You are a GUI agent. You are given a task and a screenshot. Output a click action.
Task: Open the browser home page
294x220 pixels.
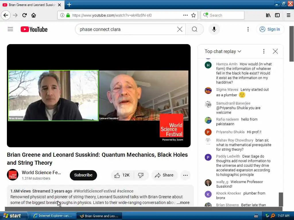coord(34,15)
